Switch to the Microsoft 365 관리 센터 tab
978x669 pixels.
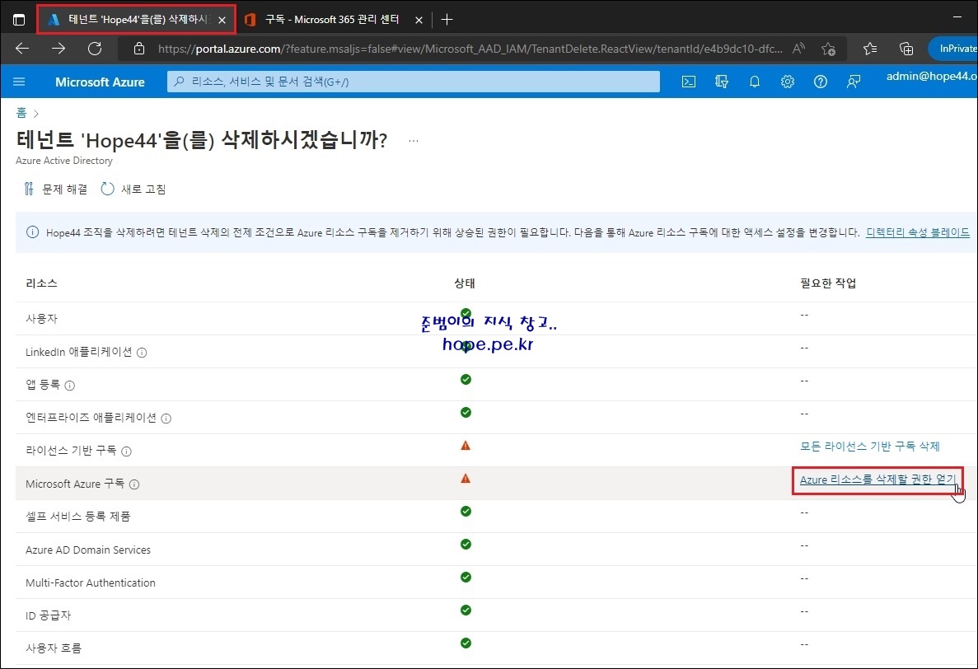coord(332,19)
